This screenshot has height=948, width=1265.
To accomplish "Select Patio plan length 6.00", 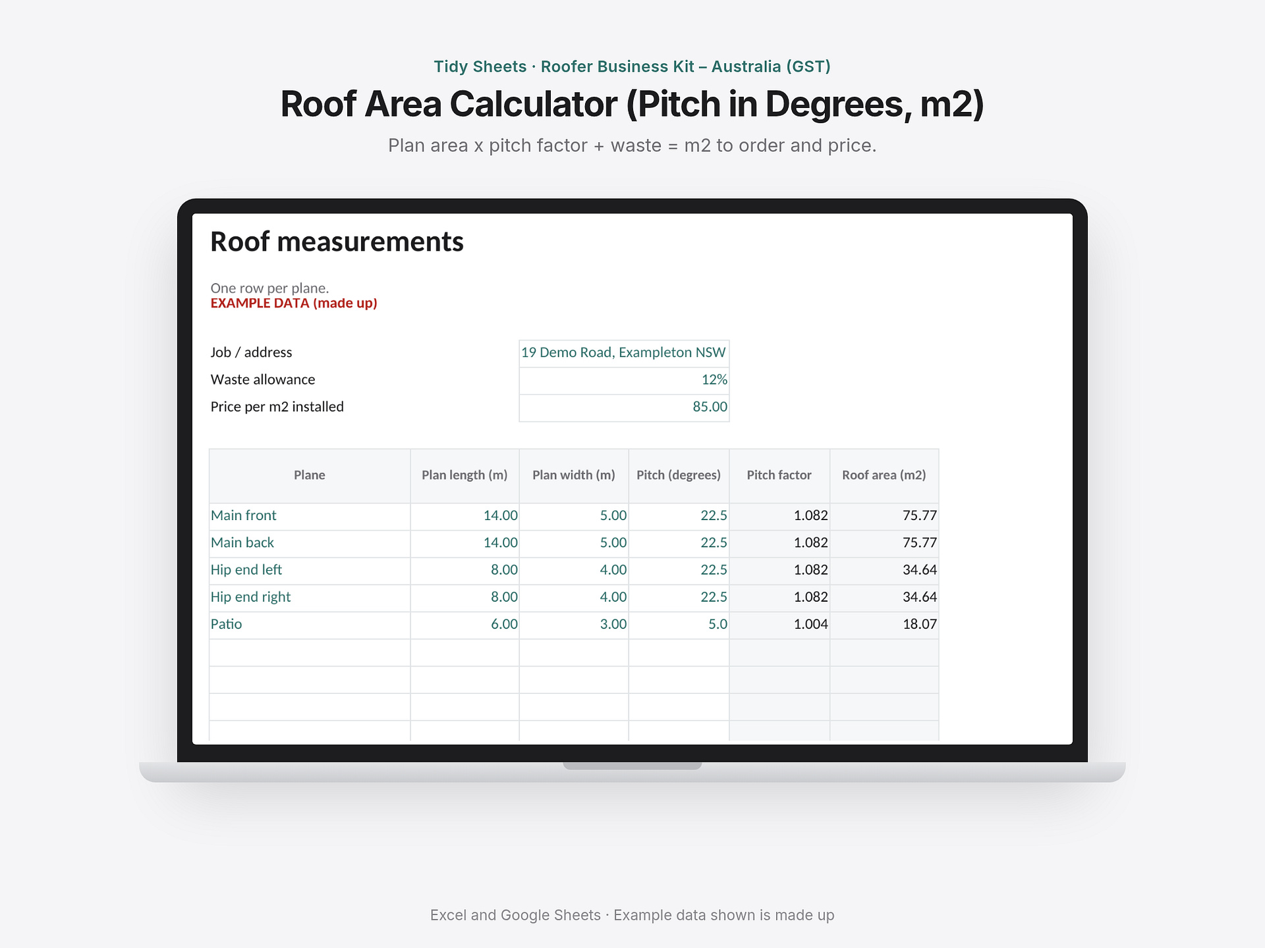I will (464, 625).
